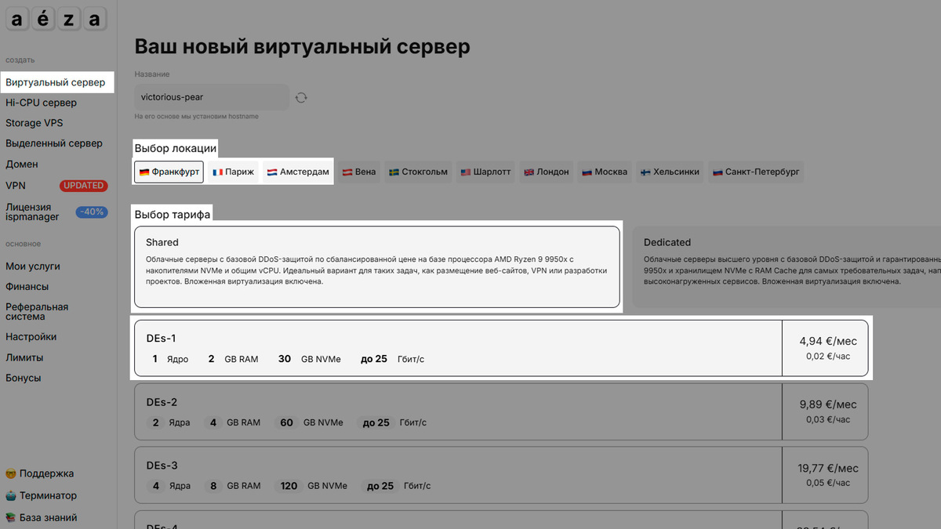This screenshot has height=529, width=941.
Task: Click the books icon next to База знаний
Action: [9, 517]
